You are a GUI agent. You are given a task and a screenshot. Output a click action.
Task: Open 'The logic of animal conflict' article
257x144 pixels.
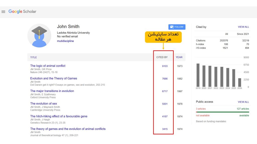[48, 66]
